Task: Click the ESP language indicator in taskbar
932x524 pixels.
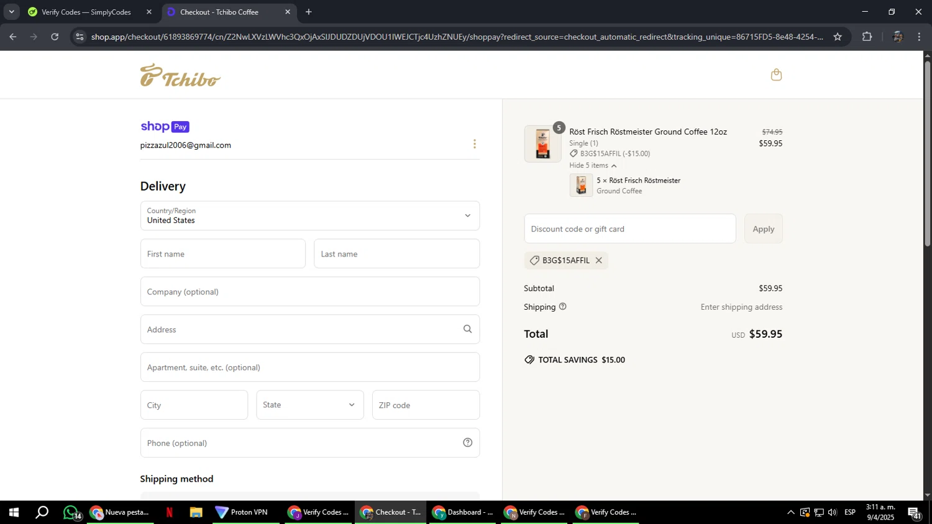Action: tap(850, 512)
